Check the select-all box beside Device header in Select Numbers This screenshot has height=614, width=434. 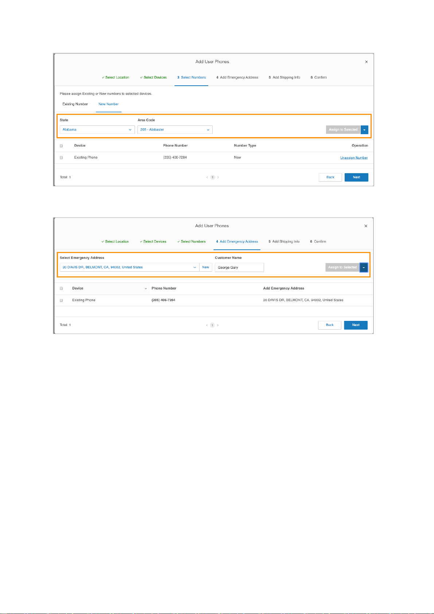[x=61, y=146]
